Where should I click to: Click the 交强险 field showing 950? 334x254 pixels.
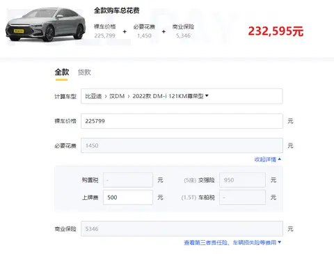pos(242,180)
